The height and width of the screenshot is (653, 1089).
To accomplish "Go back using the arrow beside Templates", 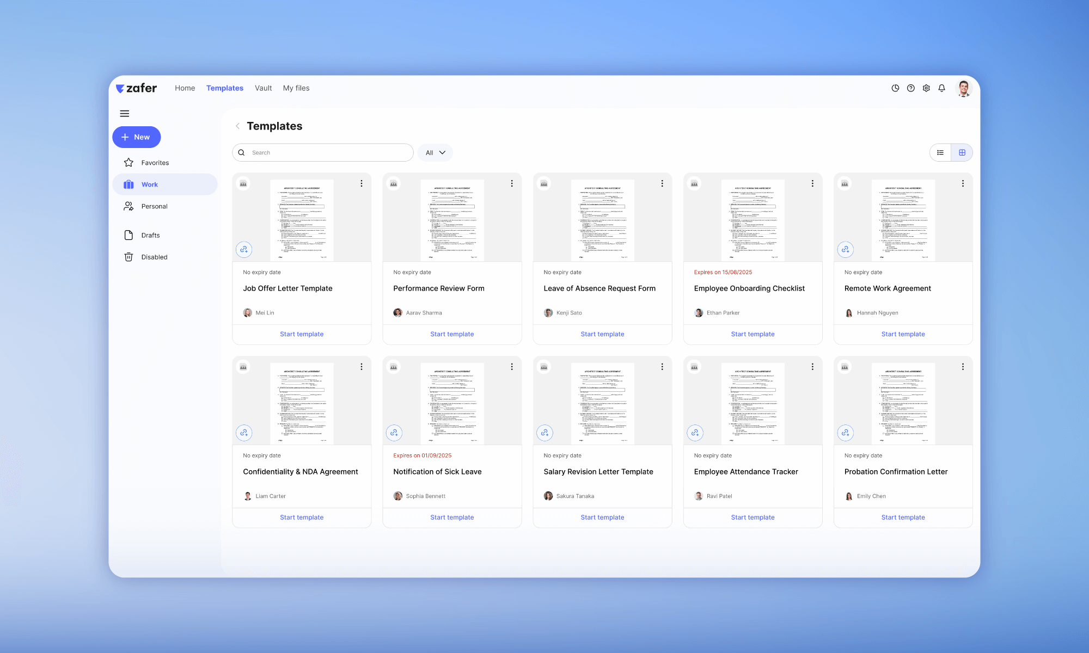I will (x=237, y=126).
